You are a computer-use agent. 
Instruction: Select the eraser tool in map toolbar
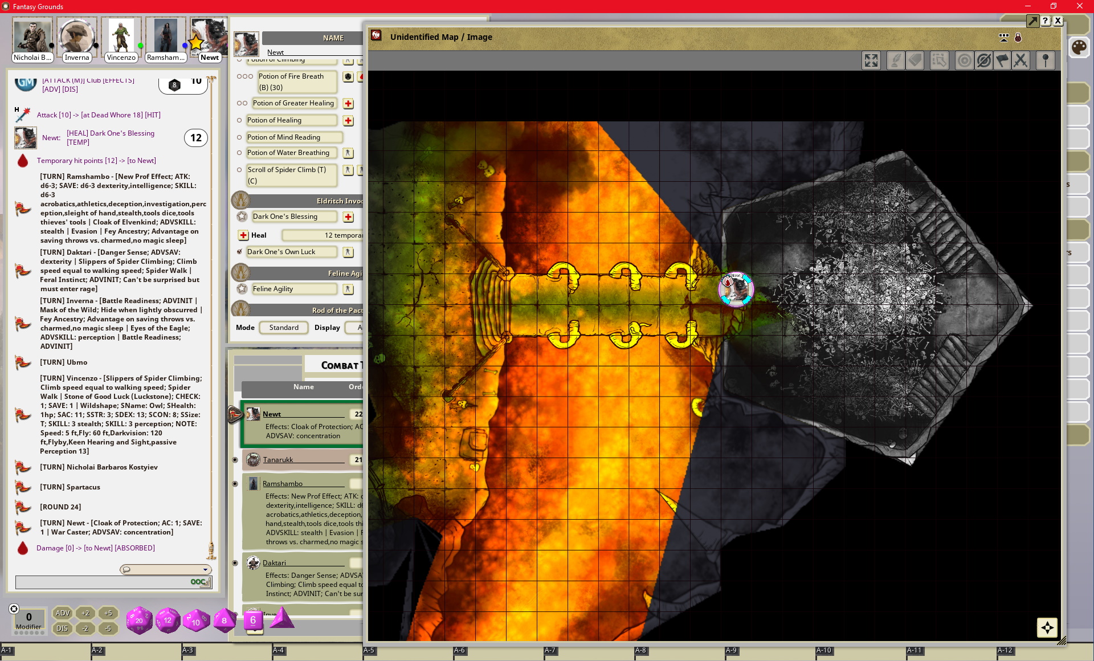click(x=915, y=60)
